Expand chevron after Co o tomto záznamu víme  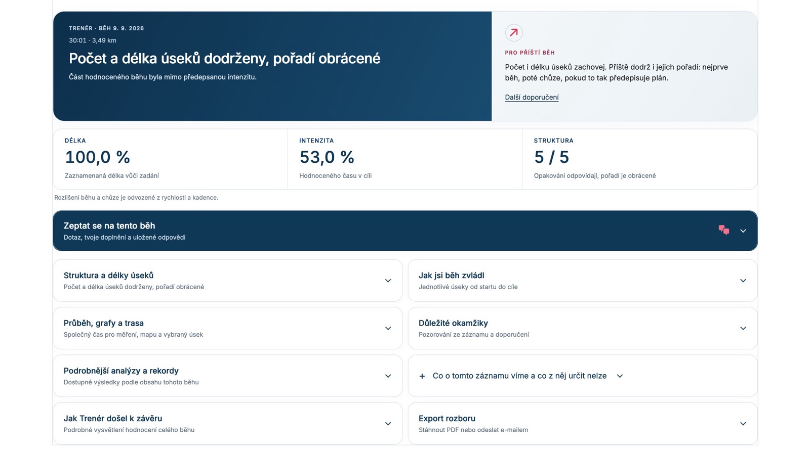pos(620,376)
